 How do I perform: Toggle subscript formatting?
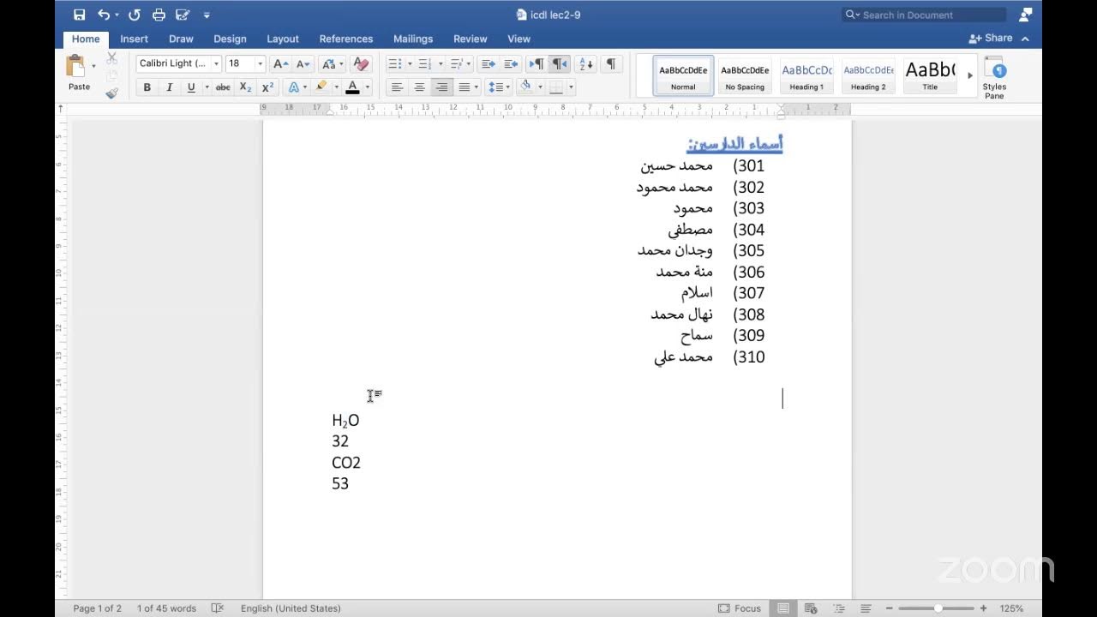click(x=245, y=87)
